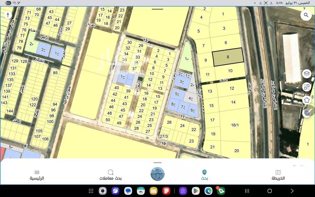The height and width of the screenshot is (197, 315).
Task: Select highlighted parcel number 8 on the map
Action: point(228,57)
